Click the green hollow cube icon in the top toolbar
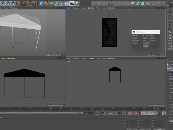 pyautogui.click(x=143, y=3)
